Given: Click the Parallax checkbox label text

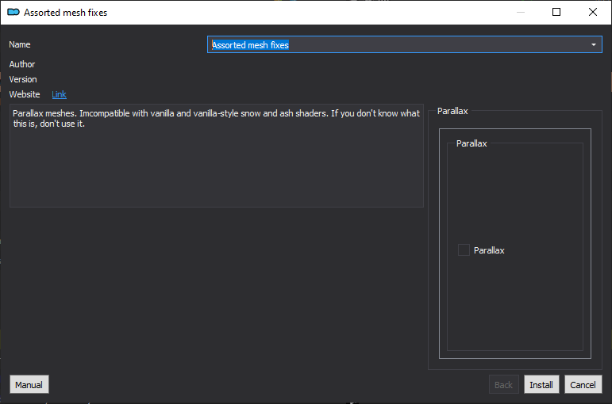Looking at the screenshot, I should click(x=489, y=250).
